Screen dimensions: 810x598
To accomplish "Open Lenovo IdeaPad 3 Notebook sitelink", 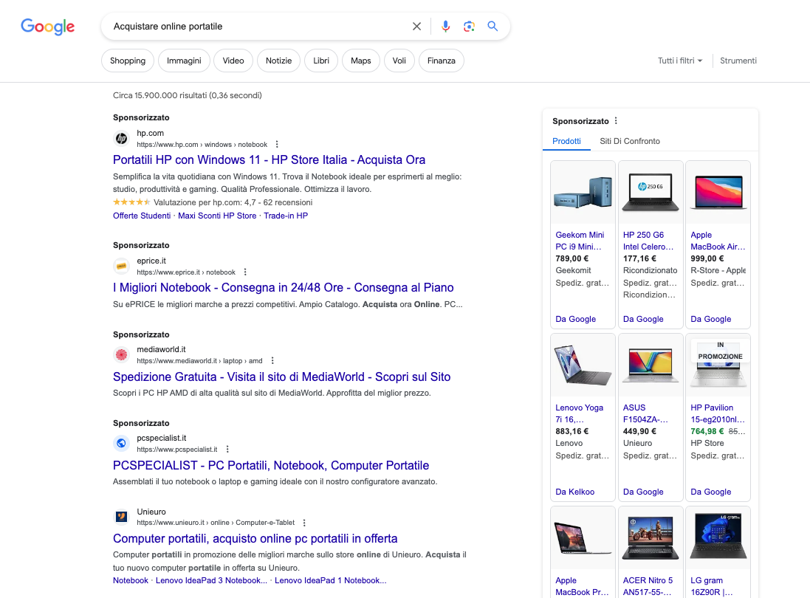I will [x=211, y=580].
